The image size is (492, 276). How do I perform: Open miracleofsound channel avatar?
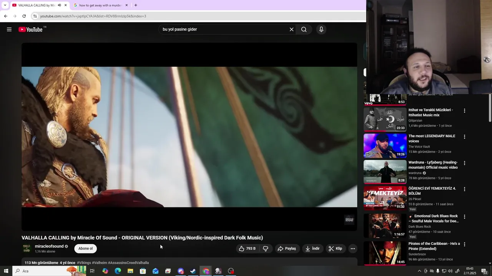(x=27, y=248)
